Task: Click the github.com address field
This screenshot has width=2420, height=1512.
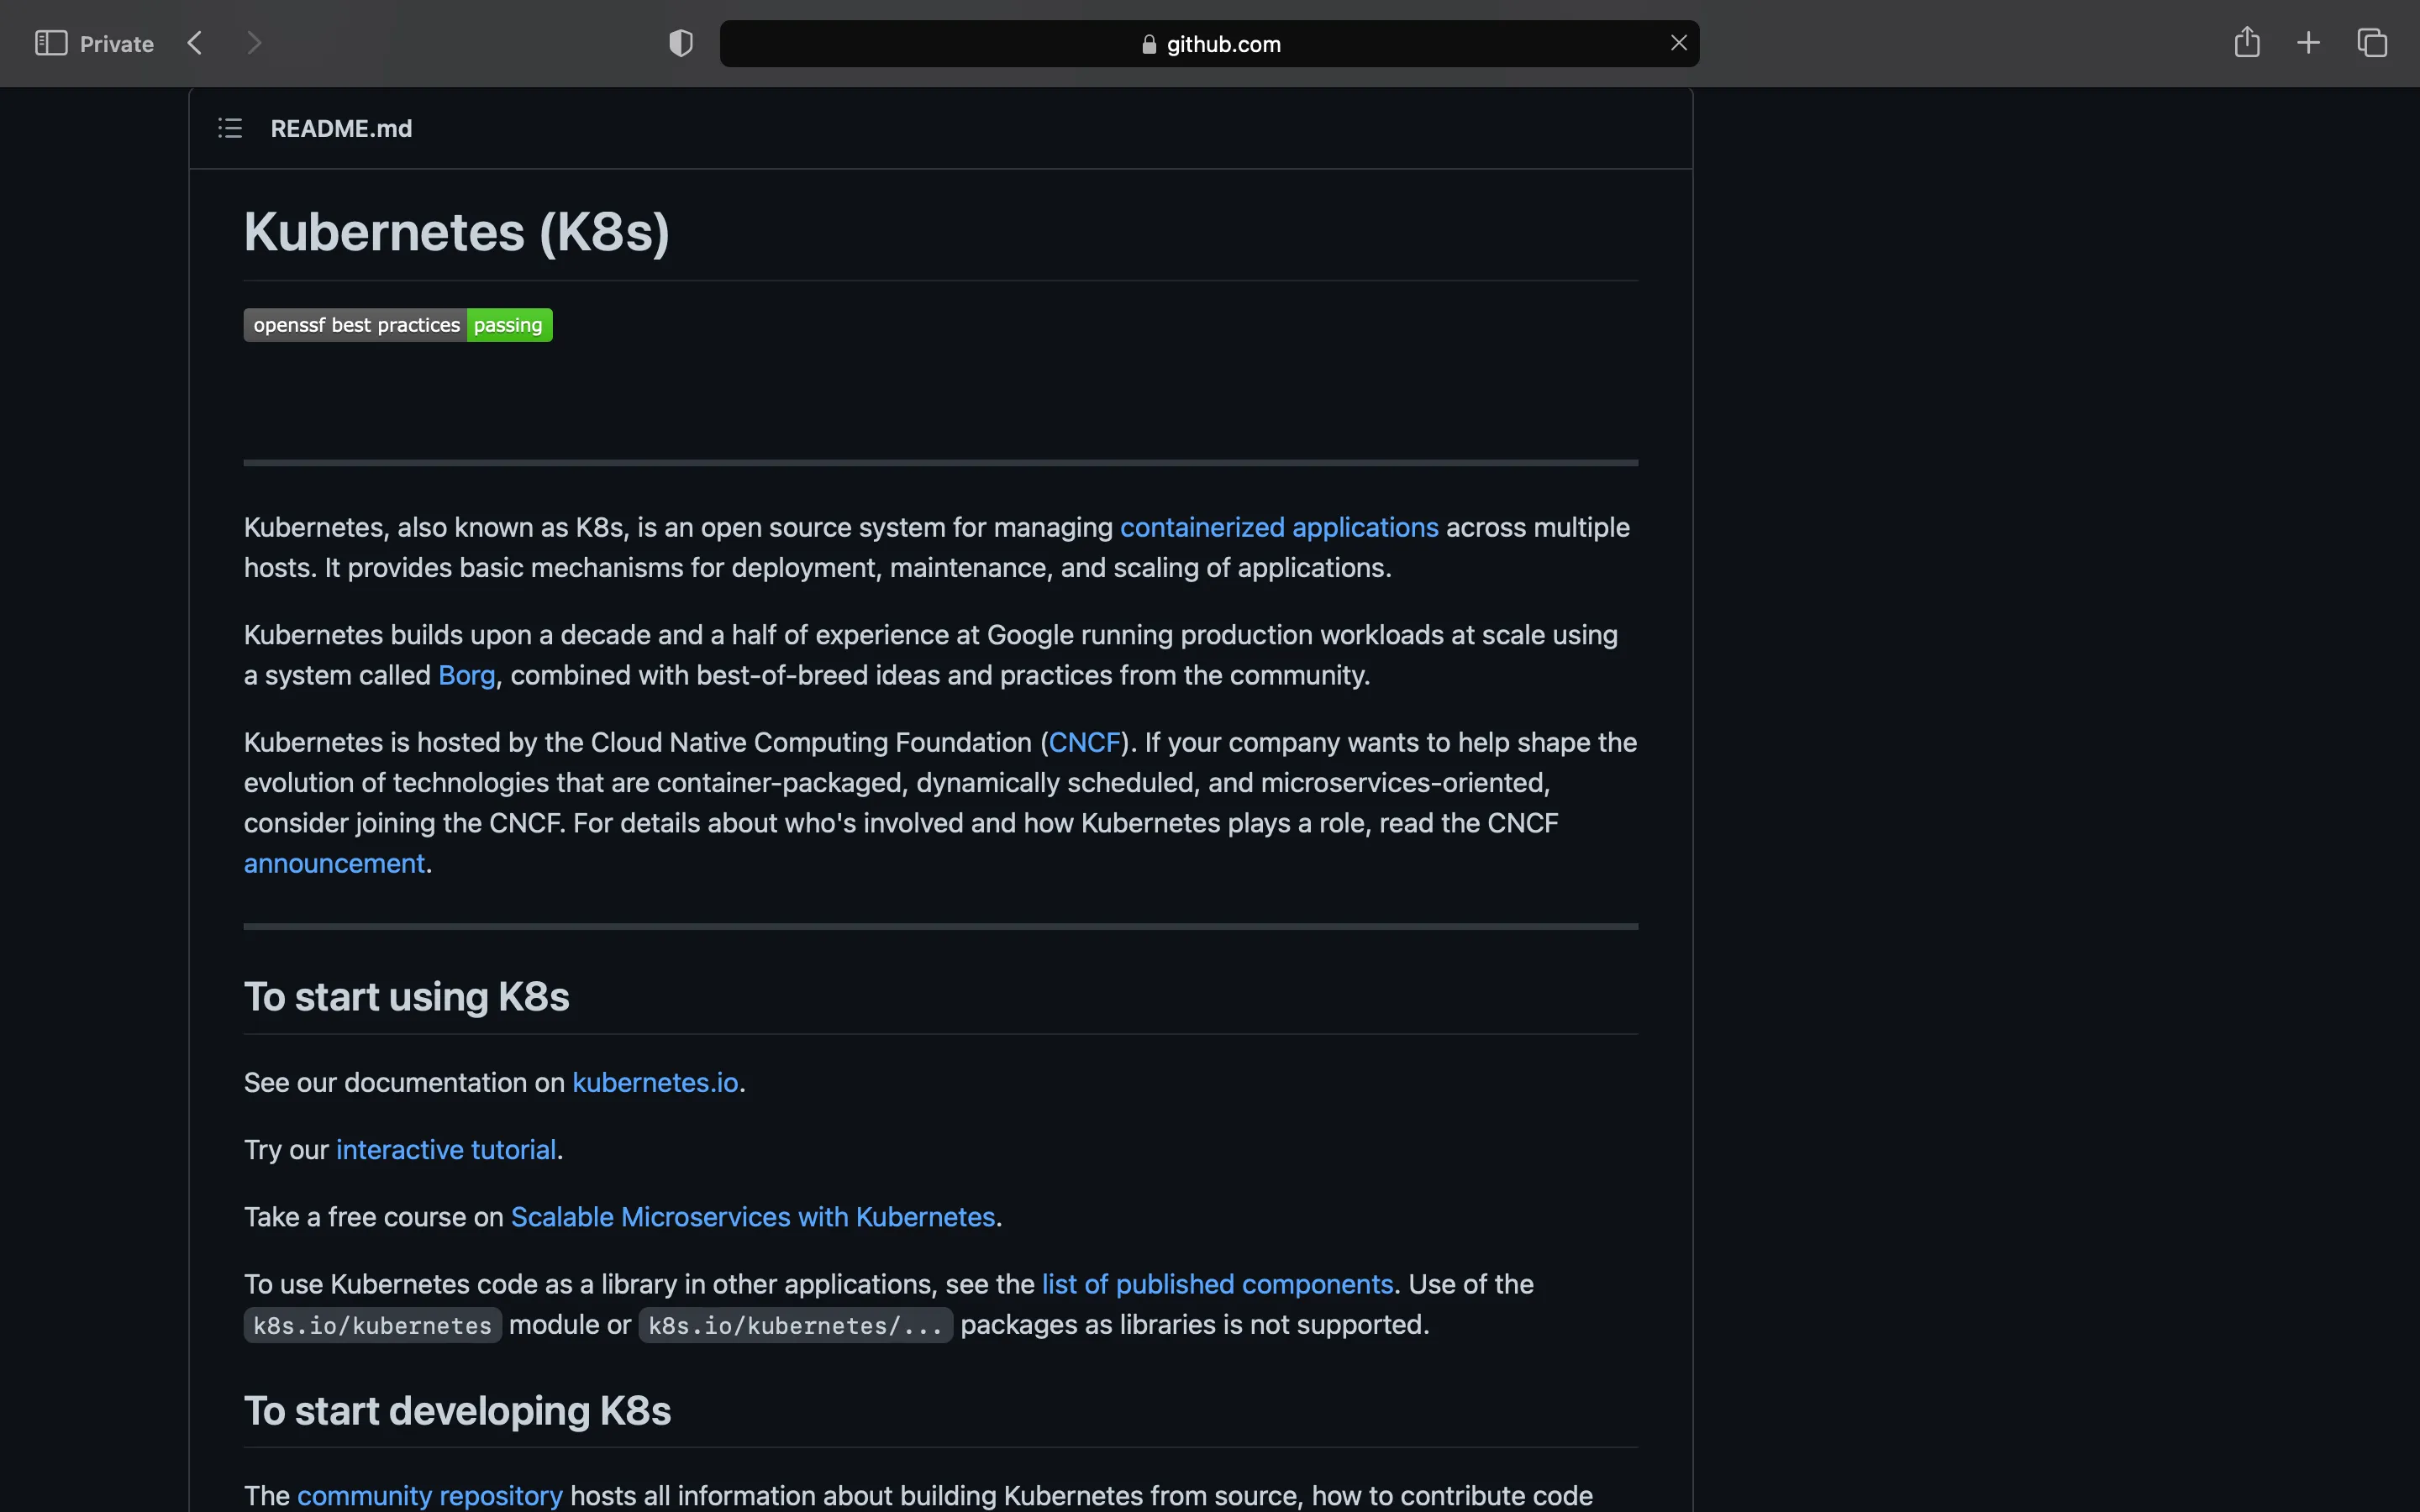Action: point(1209,44)
